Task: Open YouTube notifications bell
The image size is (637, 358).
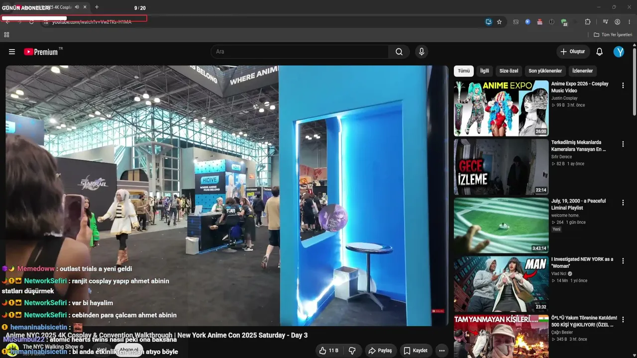Action: (600, 52)
